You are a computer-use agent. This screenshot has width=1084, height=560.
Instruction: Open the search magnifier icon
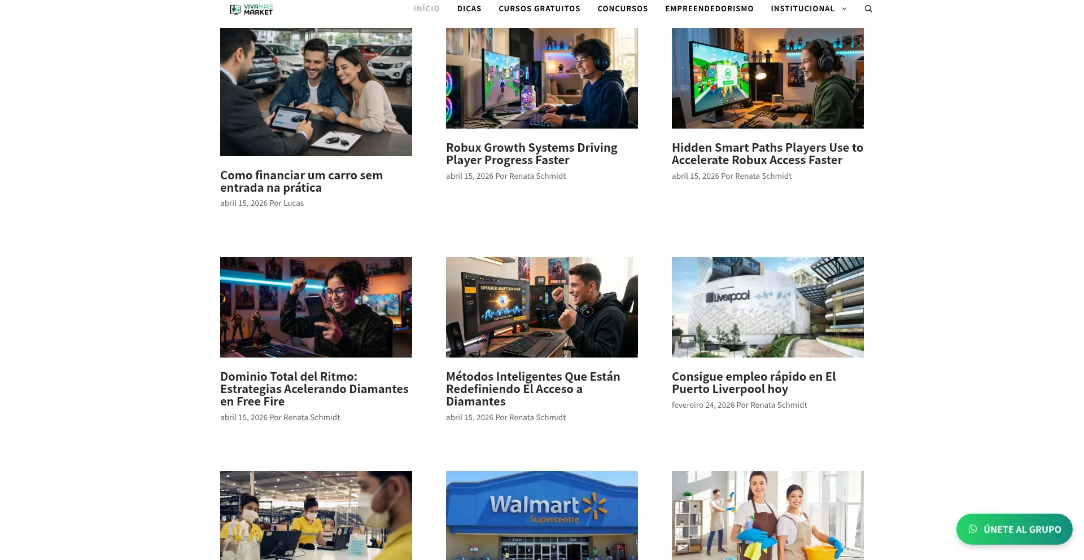(868, 9)
